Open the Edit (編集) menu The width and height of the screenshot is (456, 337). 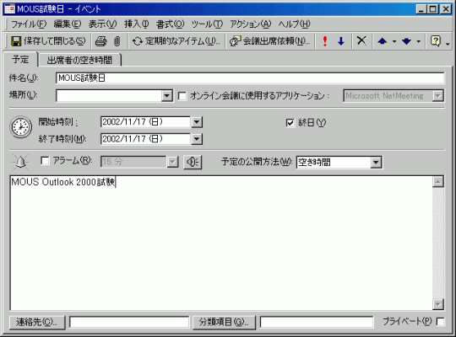coord(68,24)
